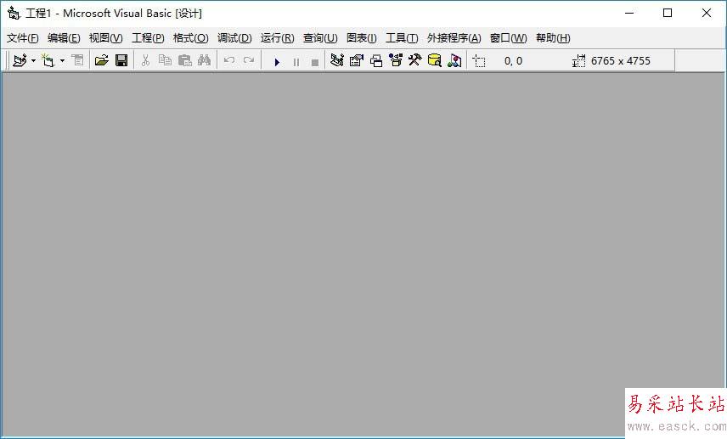Click the Open Project folder icon
The height and width of the screenshot is (439, 727).
[102, 60]
